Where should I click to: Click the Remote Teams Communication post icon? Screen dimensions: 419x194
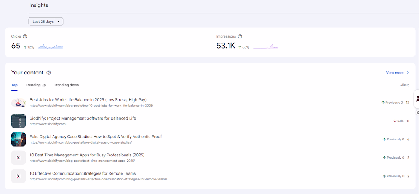[18, 176]
